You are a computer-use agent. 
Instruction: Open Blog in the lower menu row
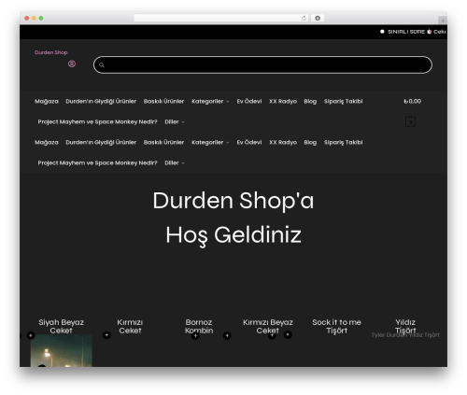click(310, 142)
